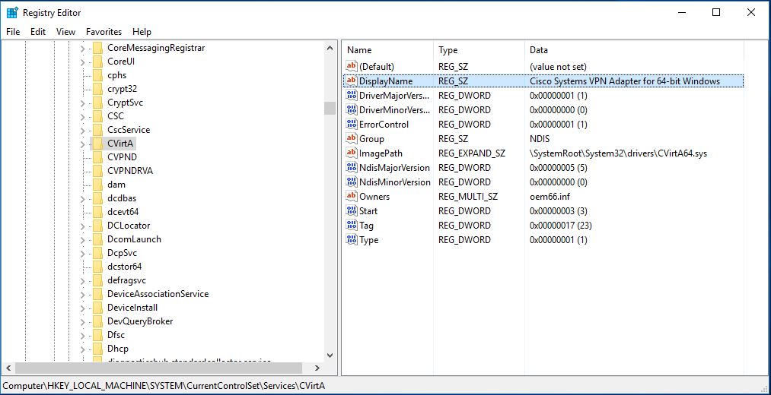771x395 pixels.
Task: Click the string icon next to (Default)
Action: 352,66
